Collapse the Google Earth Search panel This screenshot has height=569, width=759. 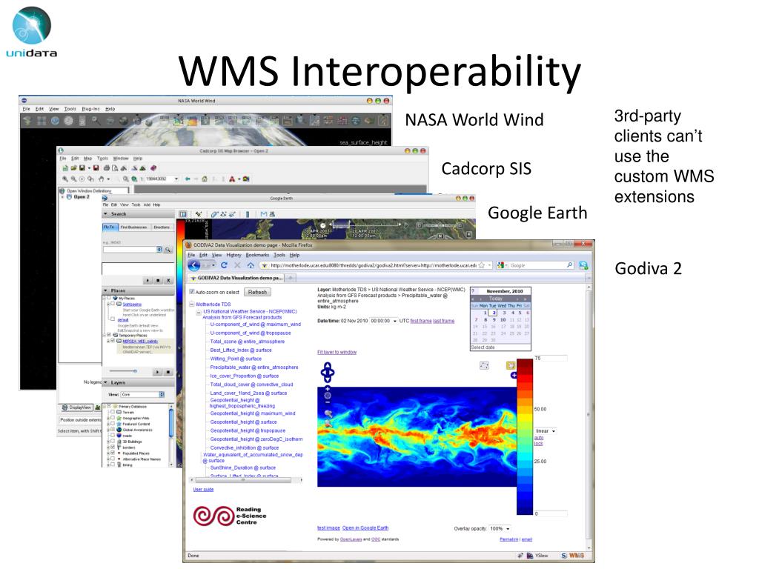pos(105,214)
